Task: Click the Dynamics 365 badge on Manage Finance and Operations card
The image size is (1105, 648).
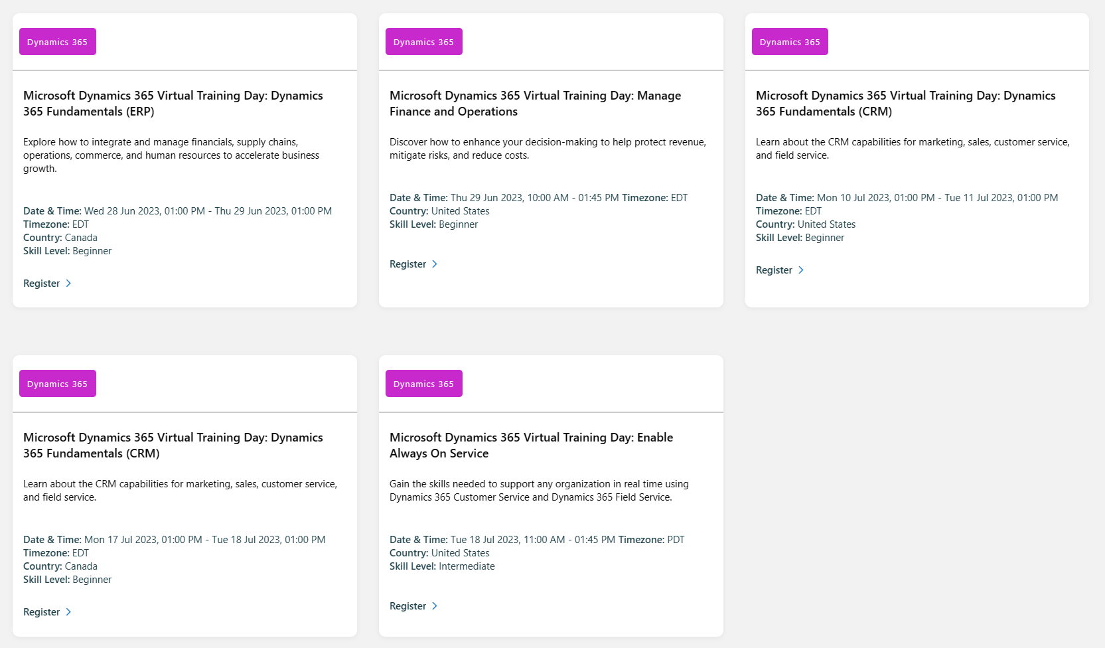Action: click(x=423, y=41)
